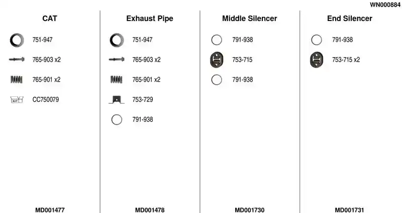Click the spring icon in CAT column

17,80
